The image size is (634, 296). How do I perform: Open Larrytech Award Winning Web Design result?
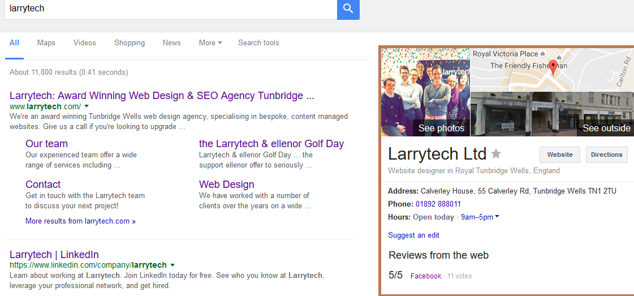[162, 96]
